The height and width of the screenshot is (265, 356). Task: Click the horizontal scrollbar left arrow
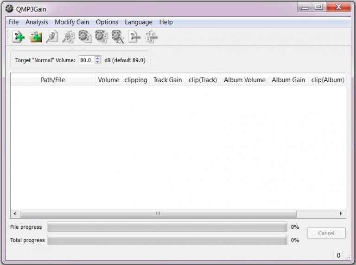coord(15,213)
